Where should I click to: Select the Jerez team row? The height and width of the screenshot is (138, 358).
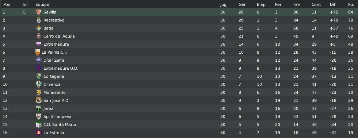click(179, 108)
